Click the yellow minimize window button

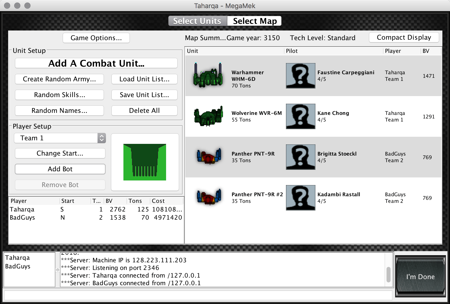(17, 5)
